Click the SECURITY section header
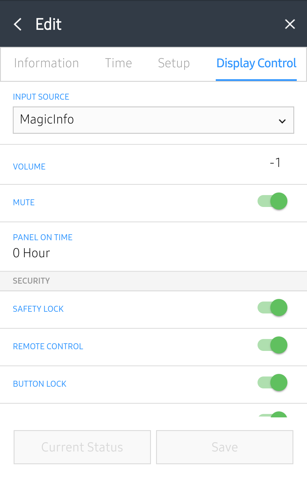 coord(31,281)
